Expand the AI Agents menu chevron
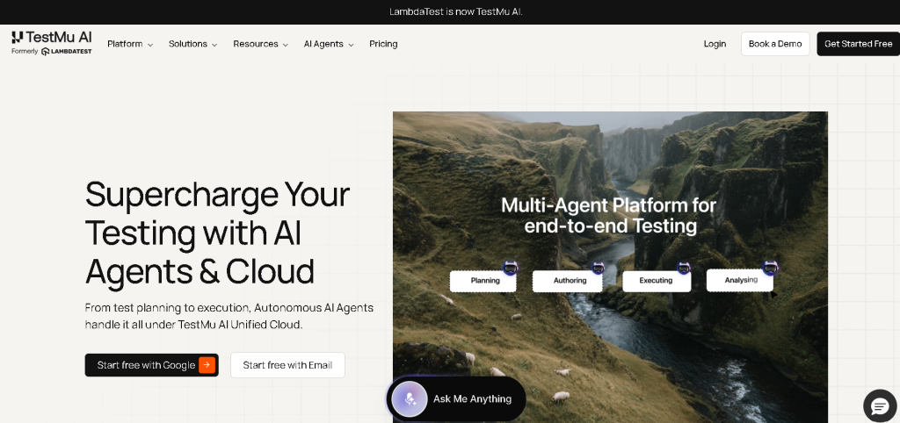Image resolution: width=900 pixels, height=423 pixels. coord(350,45)
